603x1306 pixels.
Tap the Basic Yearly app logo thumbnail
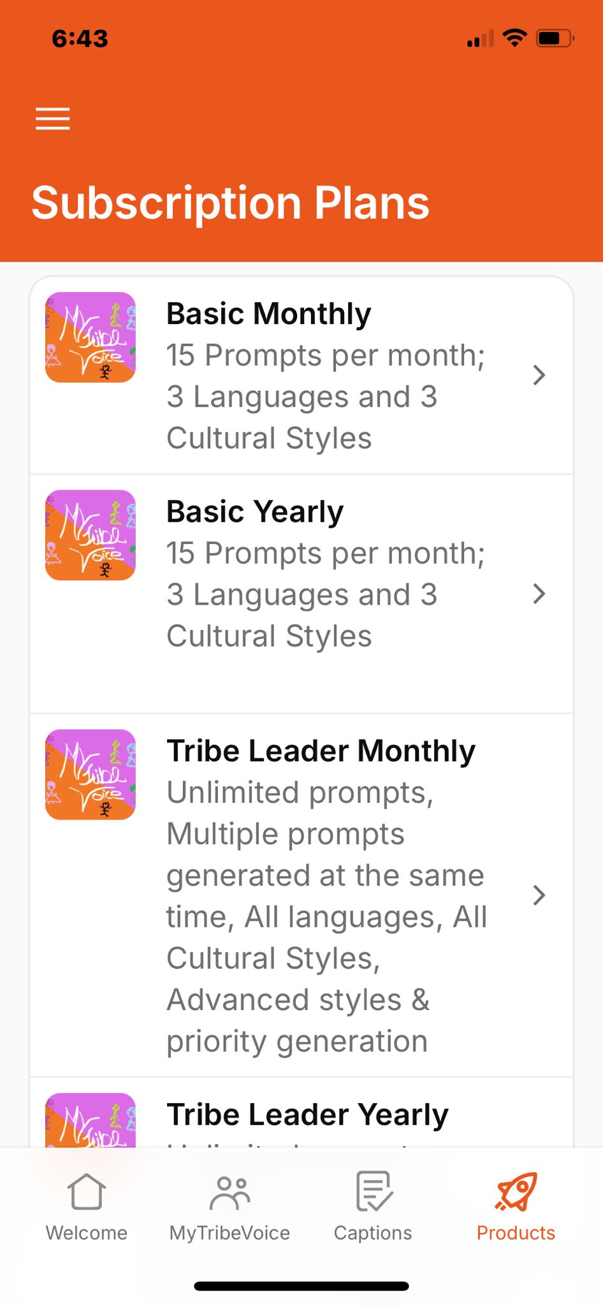point(90,535)
